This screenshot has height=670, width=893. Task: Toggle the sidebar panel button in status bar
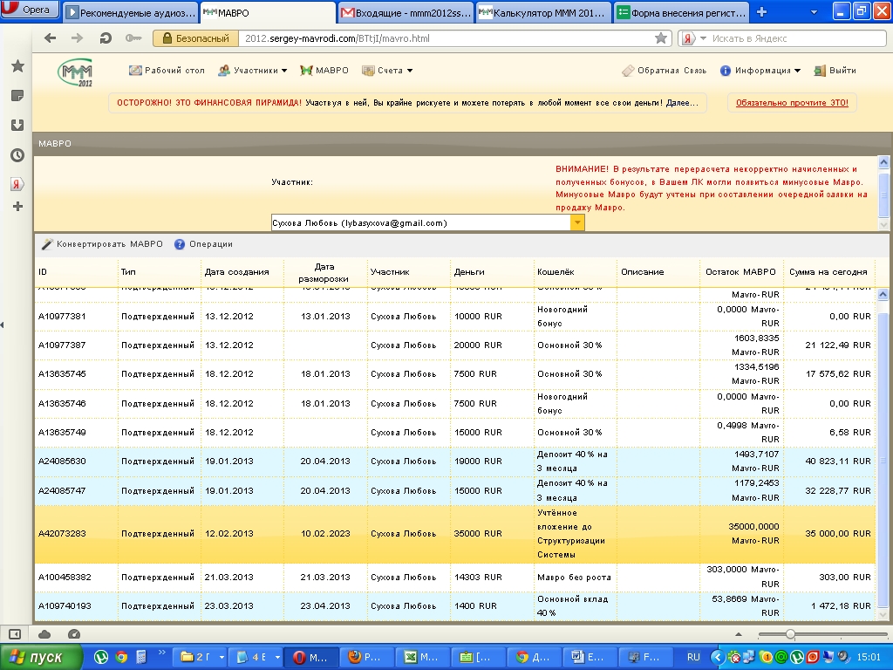[14, 634]
